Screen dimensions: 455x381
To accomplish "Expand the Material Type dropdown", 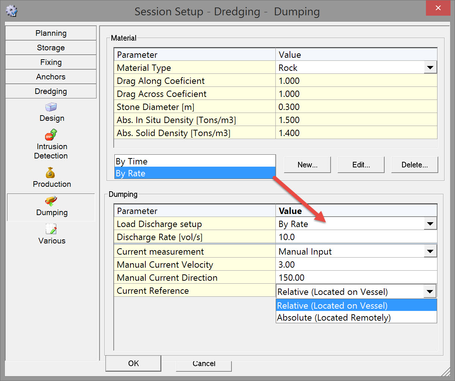I will (x=430, y=68).
